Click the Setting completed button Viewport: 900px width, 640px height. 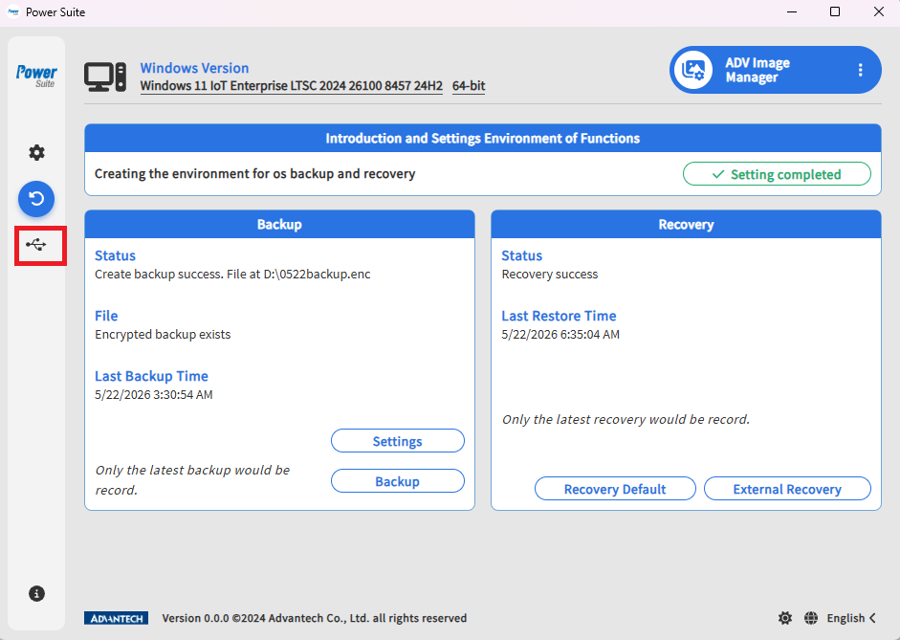[777, 174]
